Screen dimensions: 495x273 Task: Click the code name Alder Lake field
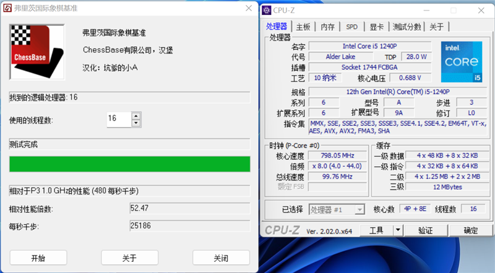[x=340, y=57]
